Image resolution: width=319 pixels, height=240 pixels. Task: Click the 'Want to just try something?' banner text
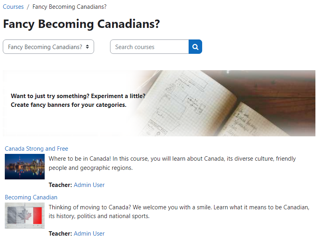point(78,96)
